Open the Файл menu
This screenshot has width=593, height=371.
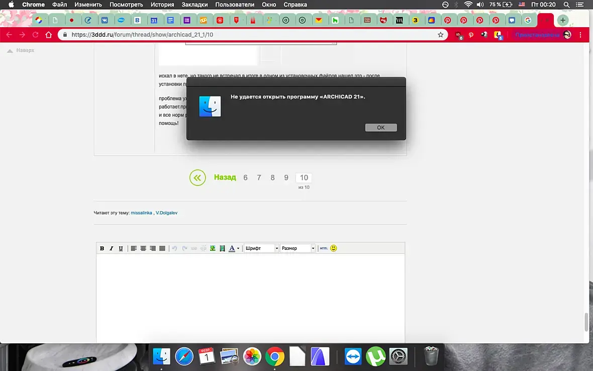point(59,5)
